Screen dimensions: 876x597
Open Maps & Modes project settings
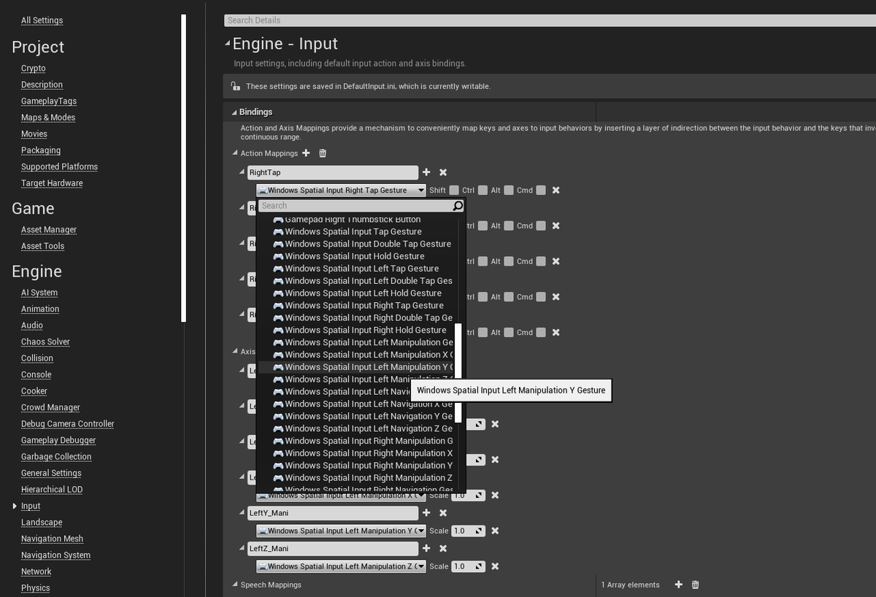(48, 118)
